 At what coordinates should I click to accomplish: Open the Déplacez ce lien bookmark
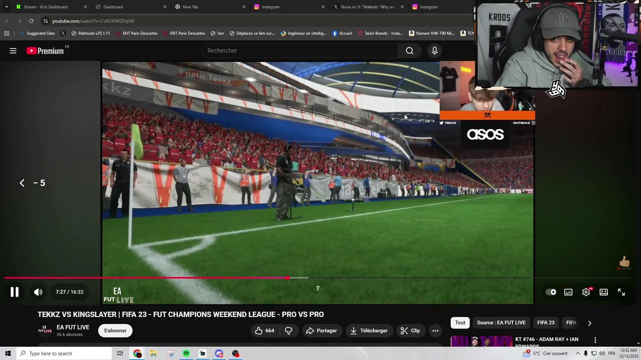[252, 33]
